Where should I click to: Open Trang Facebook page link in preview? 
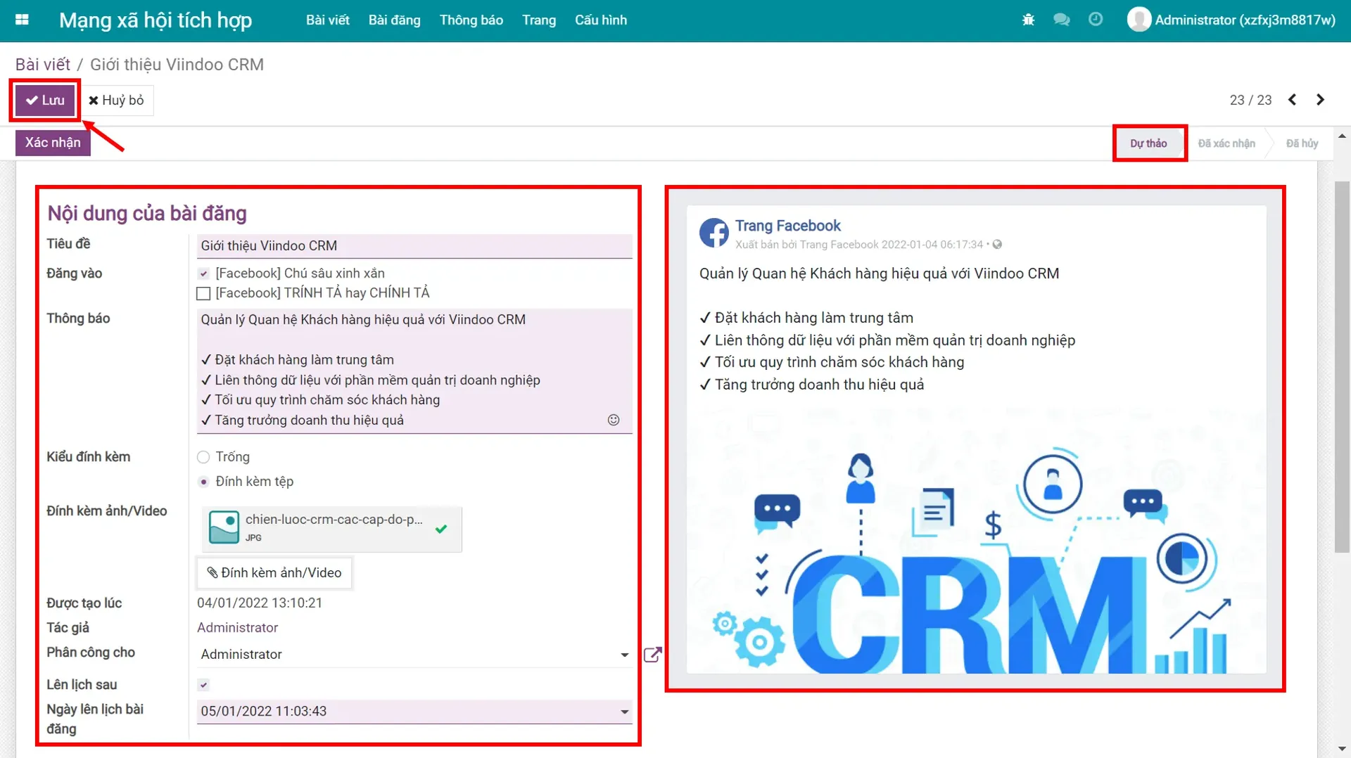click(787, 226)
